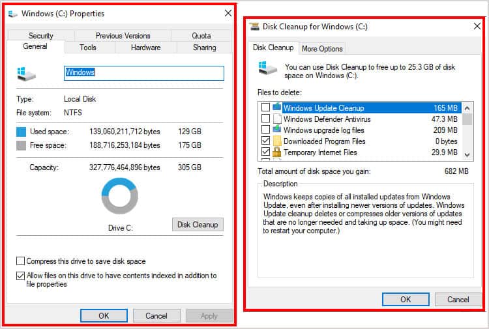Open the Hardware tab
Image resolution: width=489 pixels, height=329 pixels.
click(x=145, y=48)
